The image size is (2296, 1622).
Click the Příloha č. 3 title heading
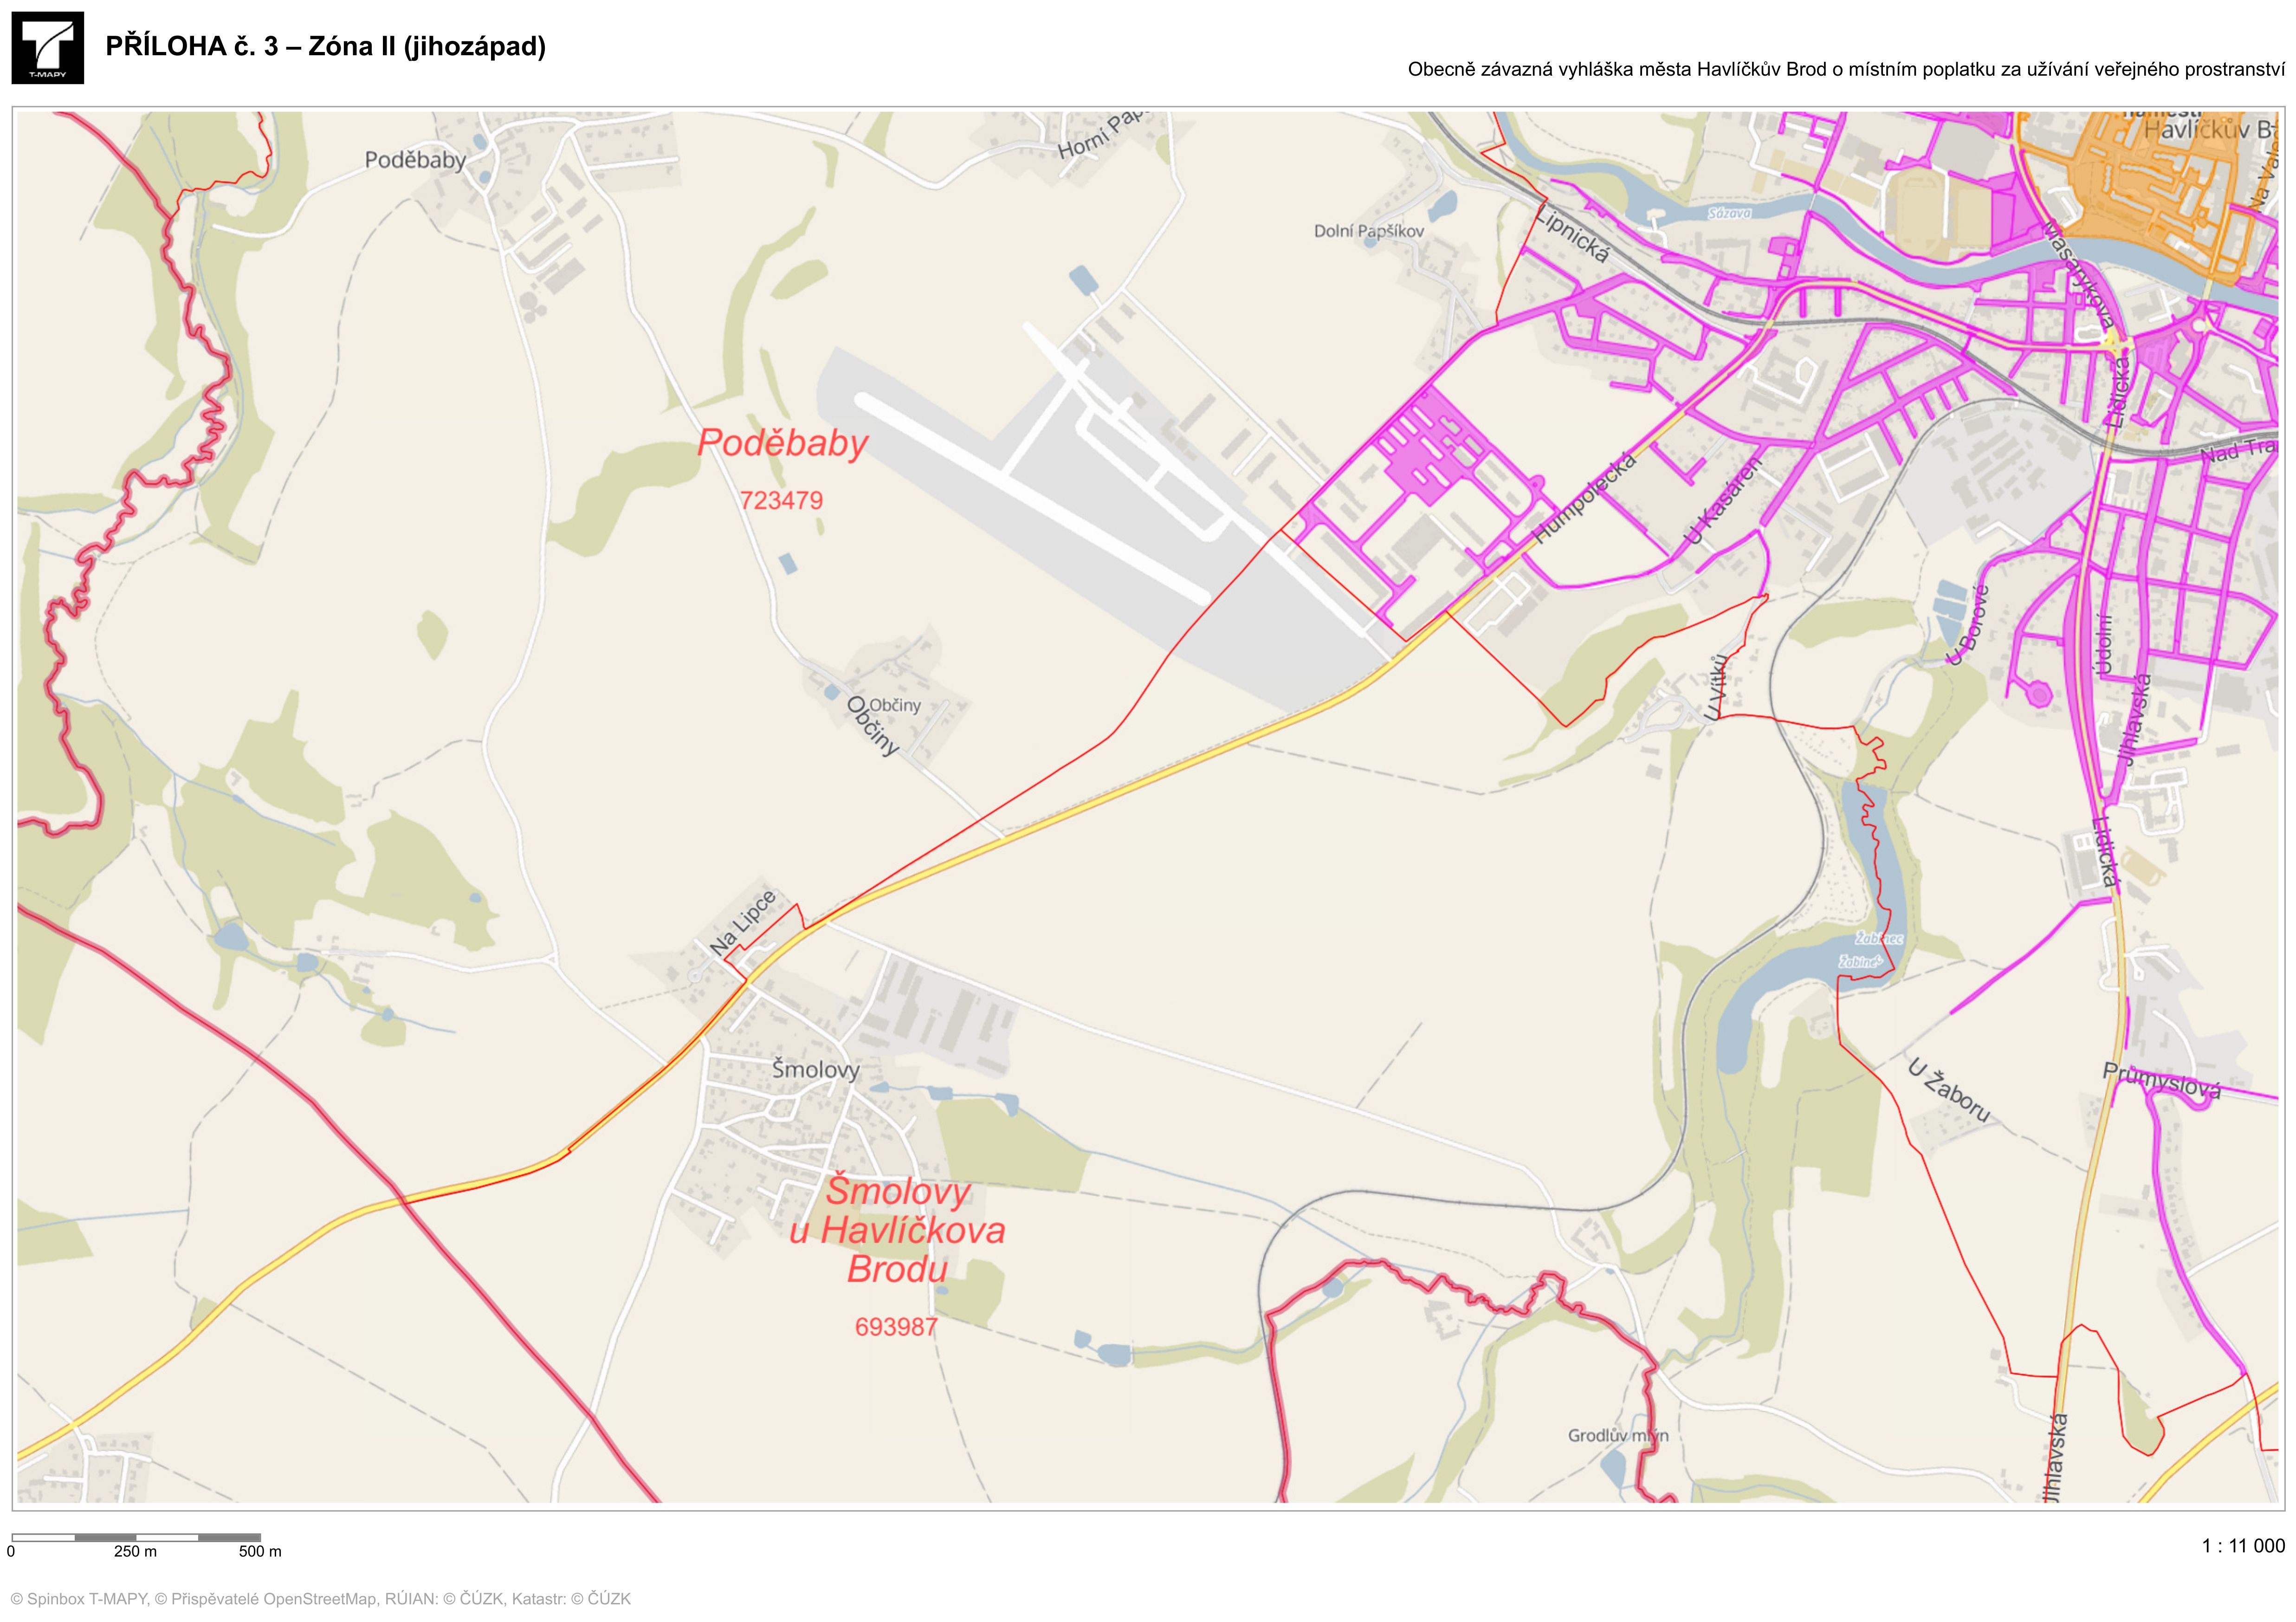(325, 46)
